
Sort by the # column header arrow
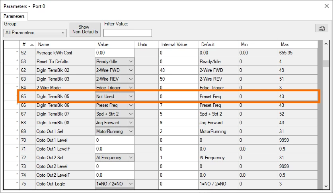click(32, 44)
